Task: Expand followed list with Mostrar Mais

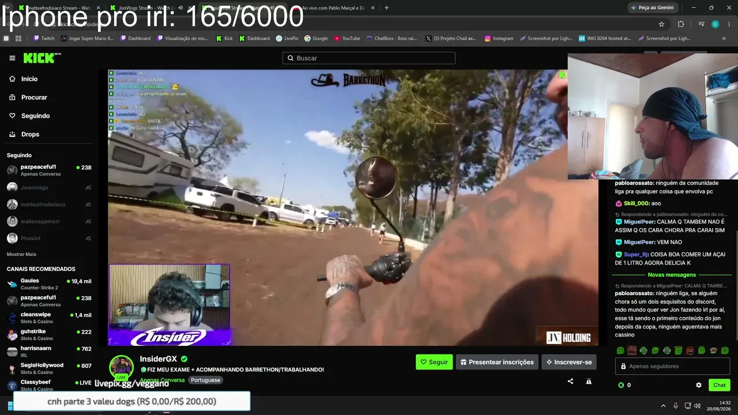Action: coord(21,254)
